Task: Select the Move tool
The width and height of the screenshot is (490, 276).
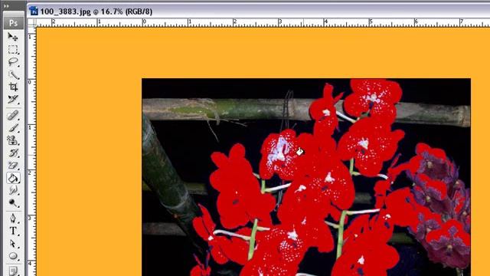Action: tap(13, 37)
